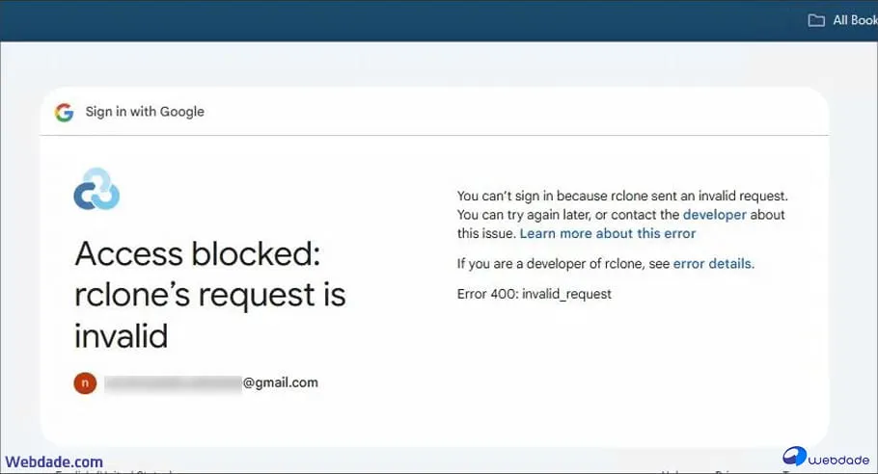Click the Webdade swirl logo icon
This screenshot has width=878, height=474.
795,456
